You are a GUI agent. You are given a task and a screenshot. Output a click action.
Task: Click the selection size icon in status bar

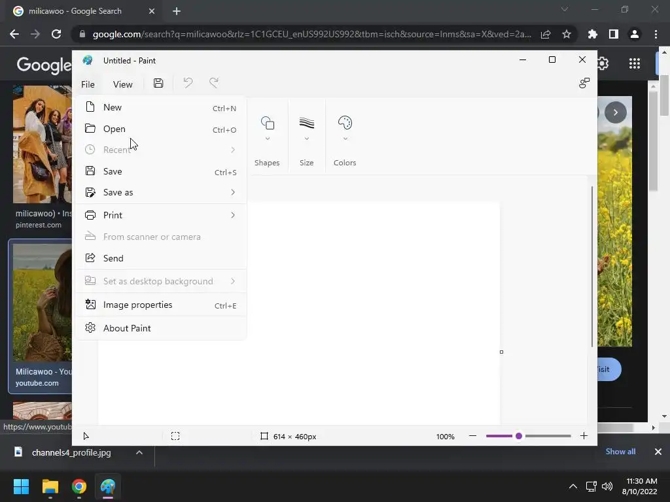pyautogui.click(x=175, y=436)
